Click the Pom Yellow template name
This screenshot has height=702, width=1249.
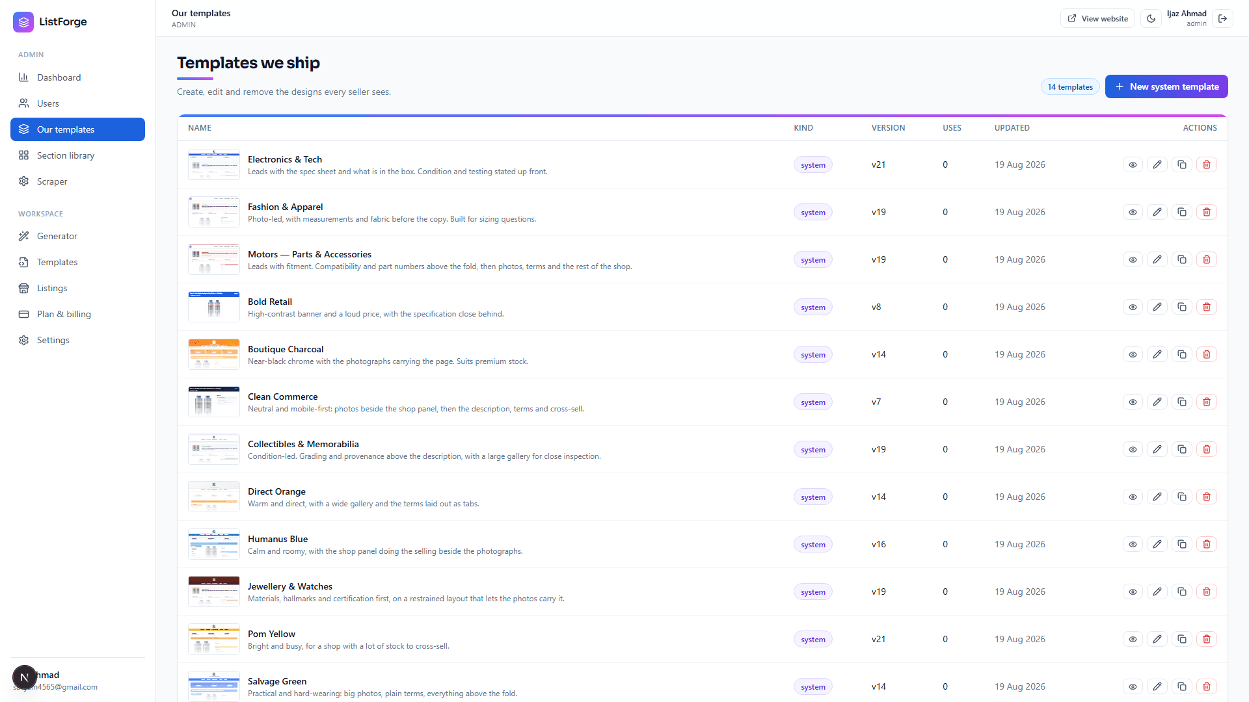[271, 634]
